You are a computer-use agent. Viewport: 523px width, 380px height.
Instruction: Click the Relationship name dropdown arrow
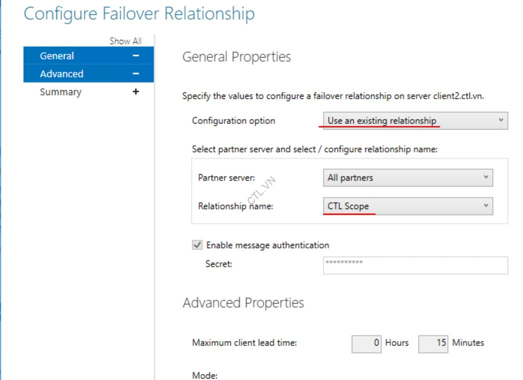[485, 206]
